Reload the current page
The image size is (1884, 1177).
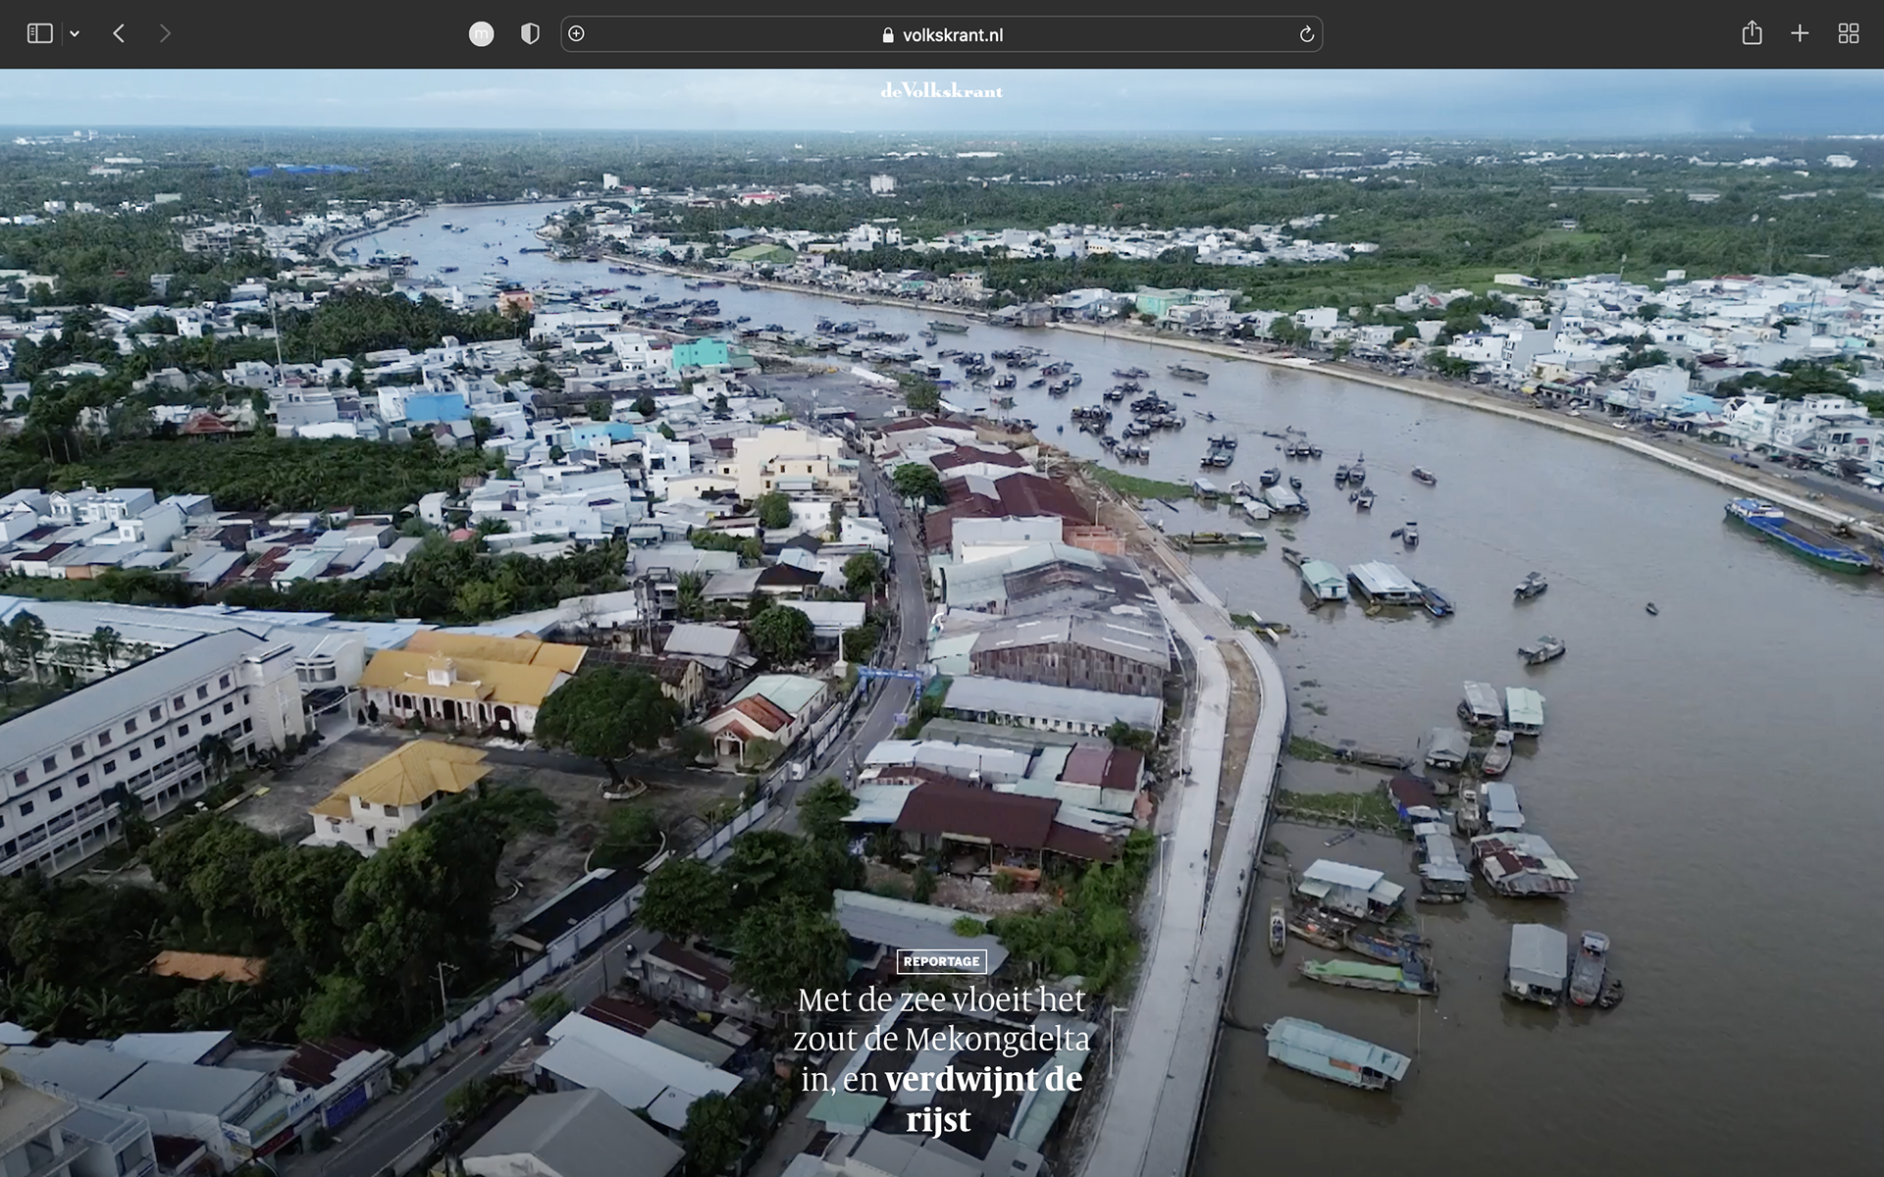point(1306,34)
